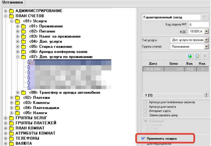The image size is (211, 146).
Task: Open the НДС dropdown
Action: (x=207, y=32)
